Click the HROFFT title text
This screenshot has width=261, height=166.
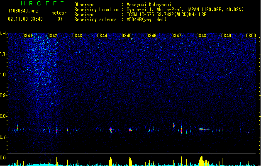point(42,3)
